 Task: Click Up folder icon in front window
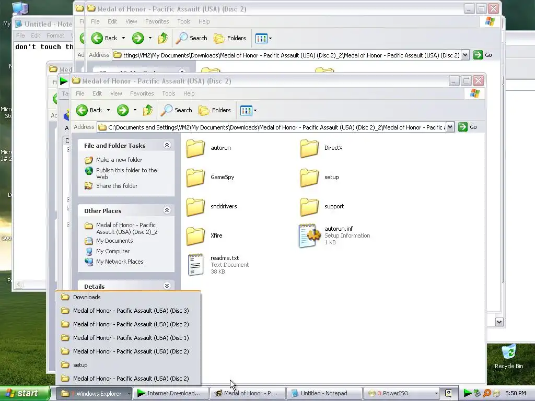[x=148, y=110]
